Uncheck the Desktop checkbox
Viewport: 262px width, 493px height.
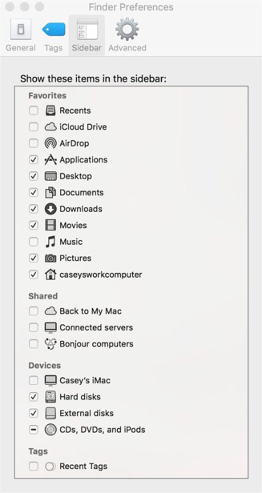click(34, 176)
